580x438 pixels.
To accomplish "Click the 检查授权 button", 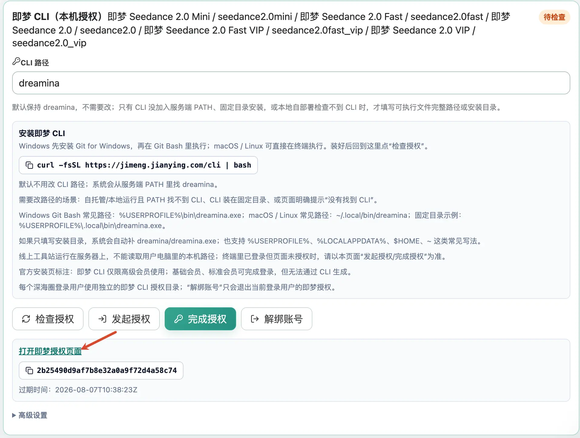I will click(x=48, y=319).
